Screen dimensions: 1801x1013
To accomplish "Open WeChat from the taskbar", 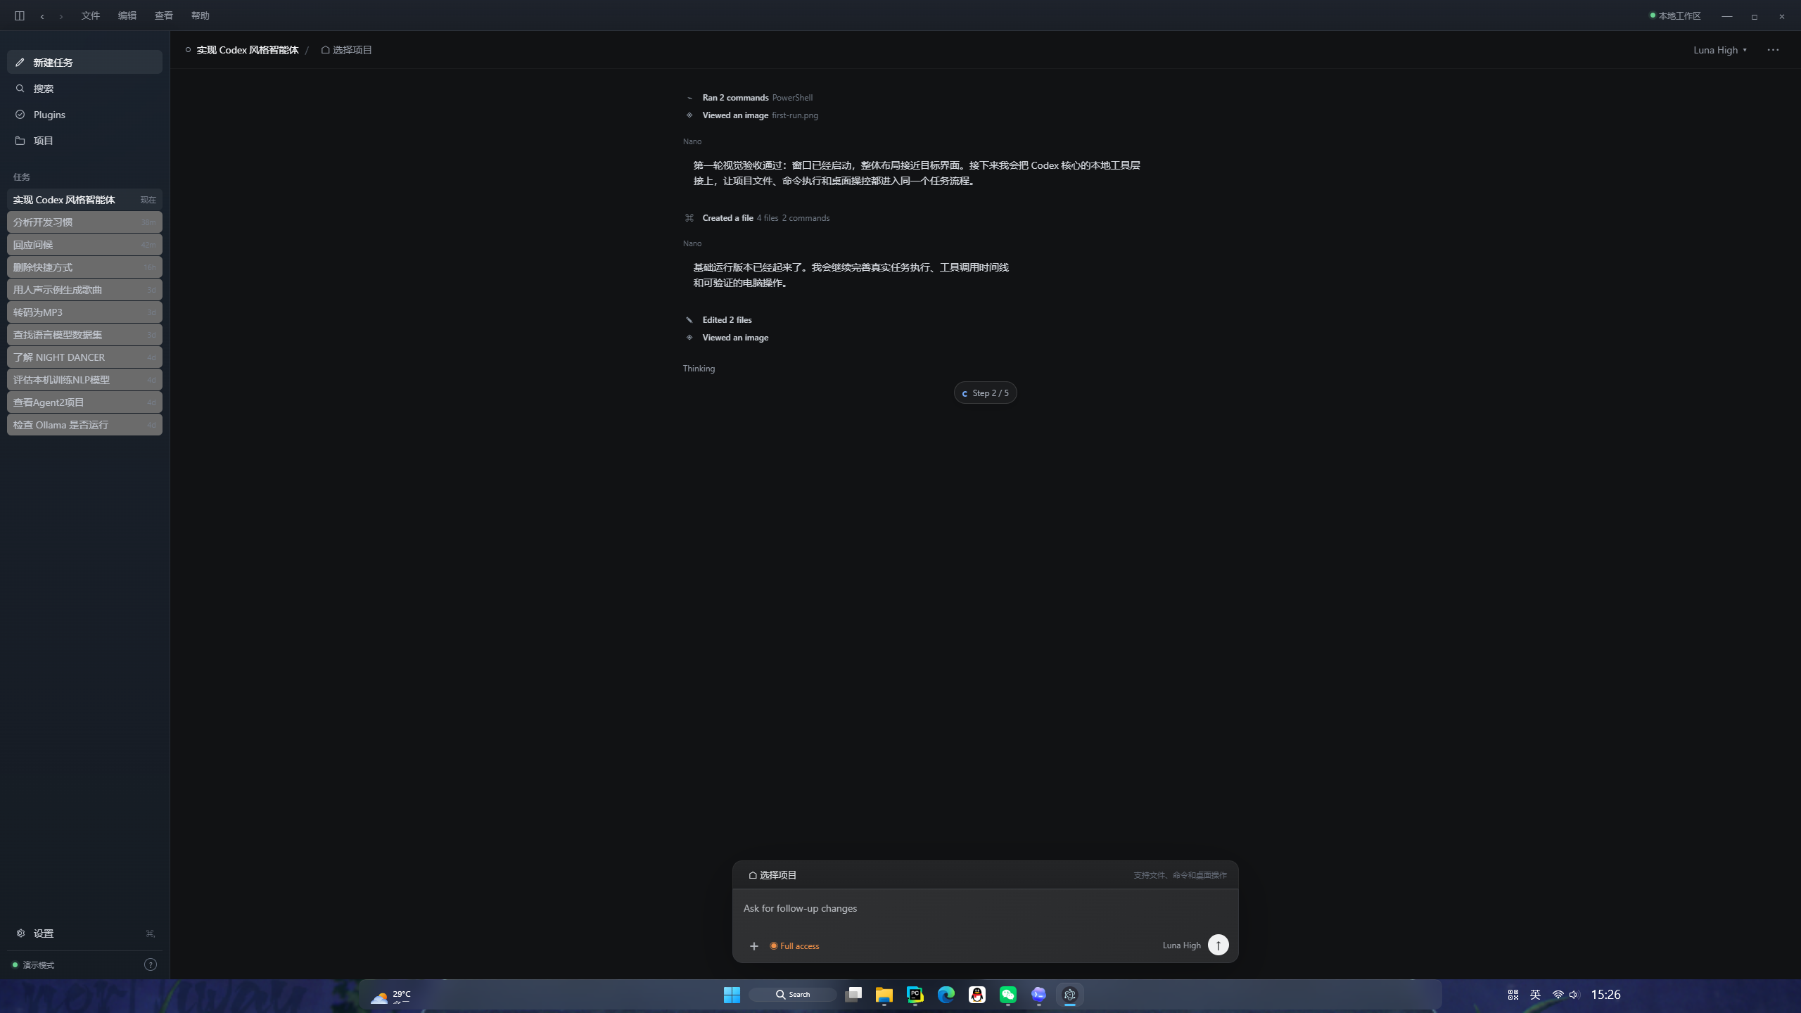I will click(1008, 994).
